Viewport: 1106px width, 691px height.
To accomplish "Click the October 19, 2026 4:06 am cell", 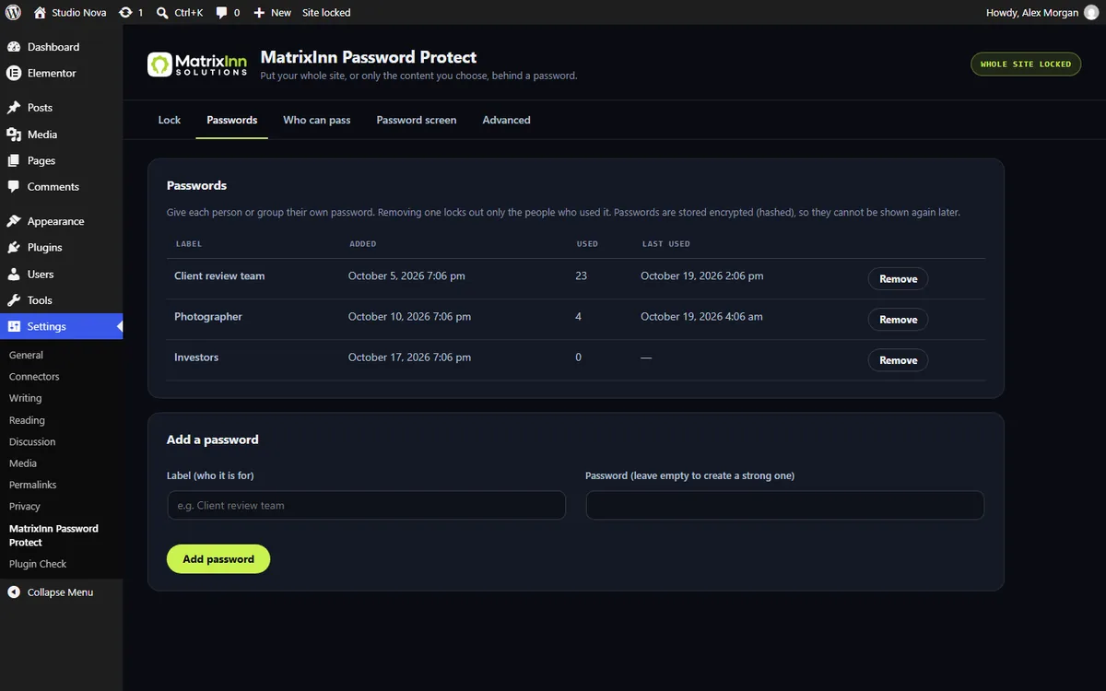I will click(701, 317).
